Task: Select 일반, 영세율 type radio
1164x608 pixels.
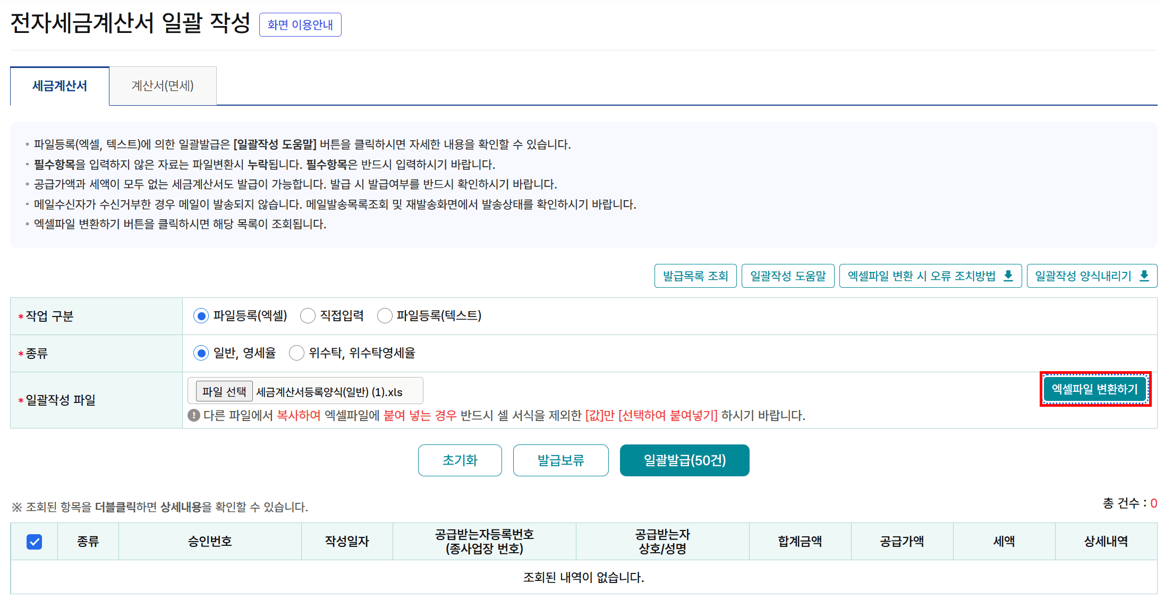Action: click(x=201, y=353)
